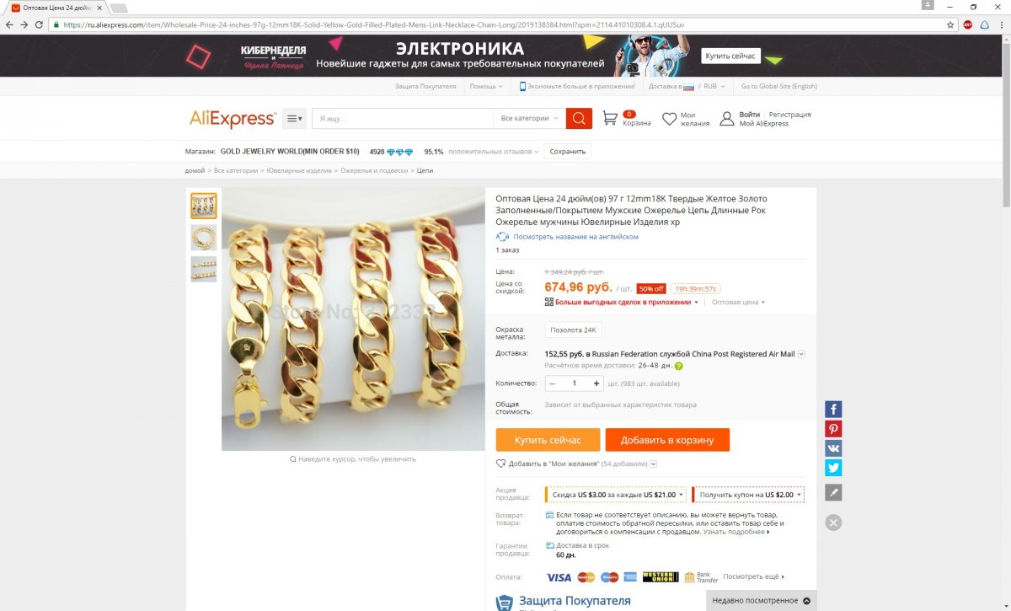Open the wishlist heart icon
The image size is (1011, 611).
click(x=669, y=119)
